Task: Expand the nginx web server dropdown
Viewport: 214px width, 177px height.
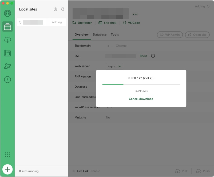Action: (x=114, y=66)
